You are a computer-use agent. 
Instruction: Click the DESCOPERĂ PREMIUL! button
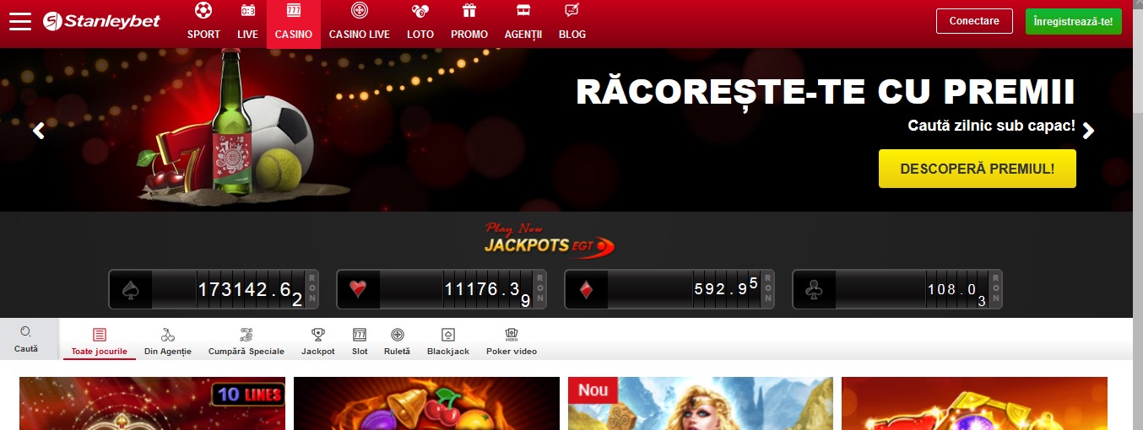point(978,169)
